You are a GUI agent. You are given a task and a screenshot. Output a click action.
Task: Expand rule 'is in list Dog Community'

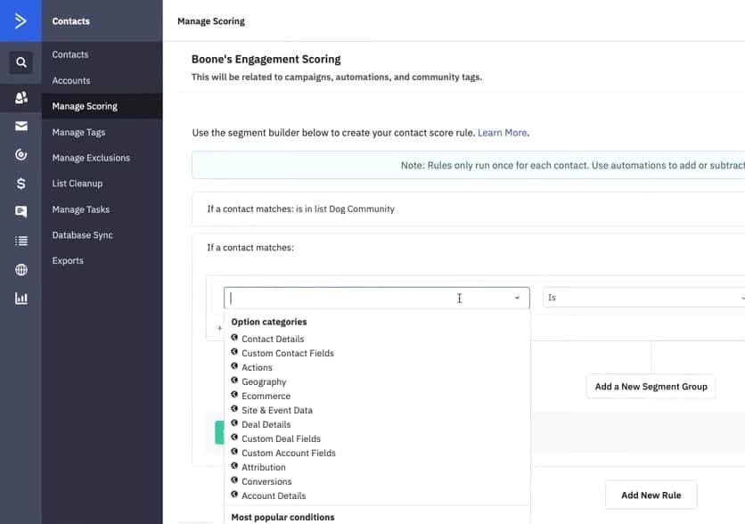pos(468,209)
